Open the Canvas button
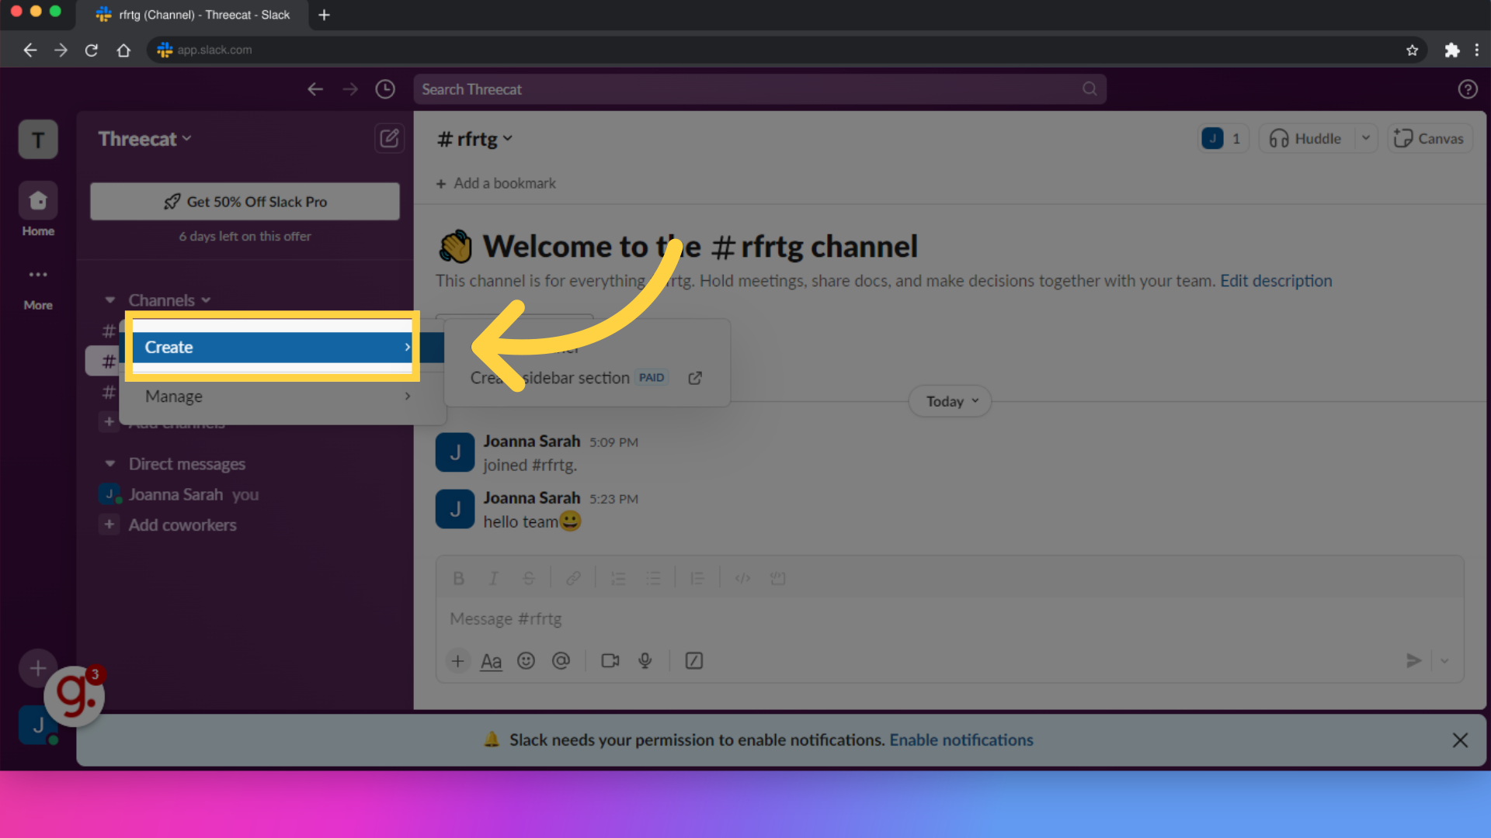 tap(1429, 139)
